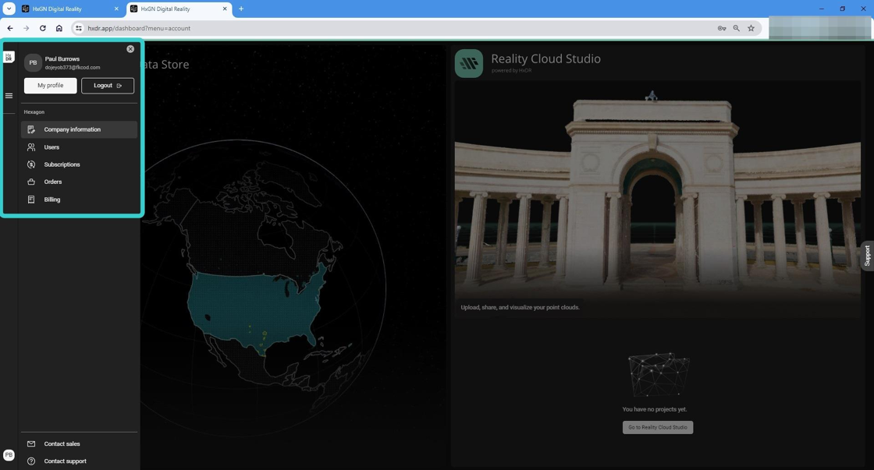
Task: Open a new browser tab
Action: tap(241, 9)
